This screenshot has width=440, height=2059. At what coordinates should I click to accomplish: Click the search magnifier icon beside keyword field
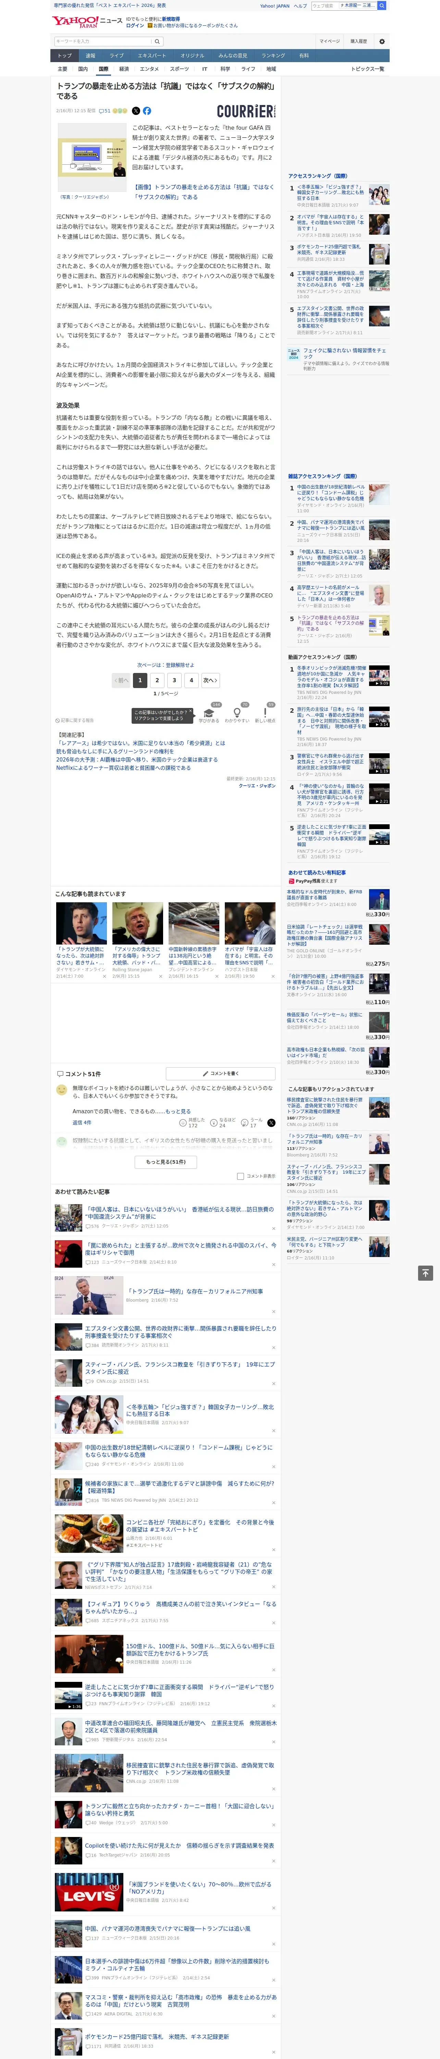click(157, 42)
